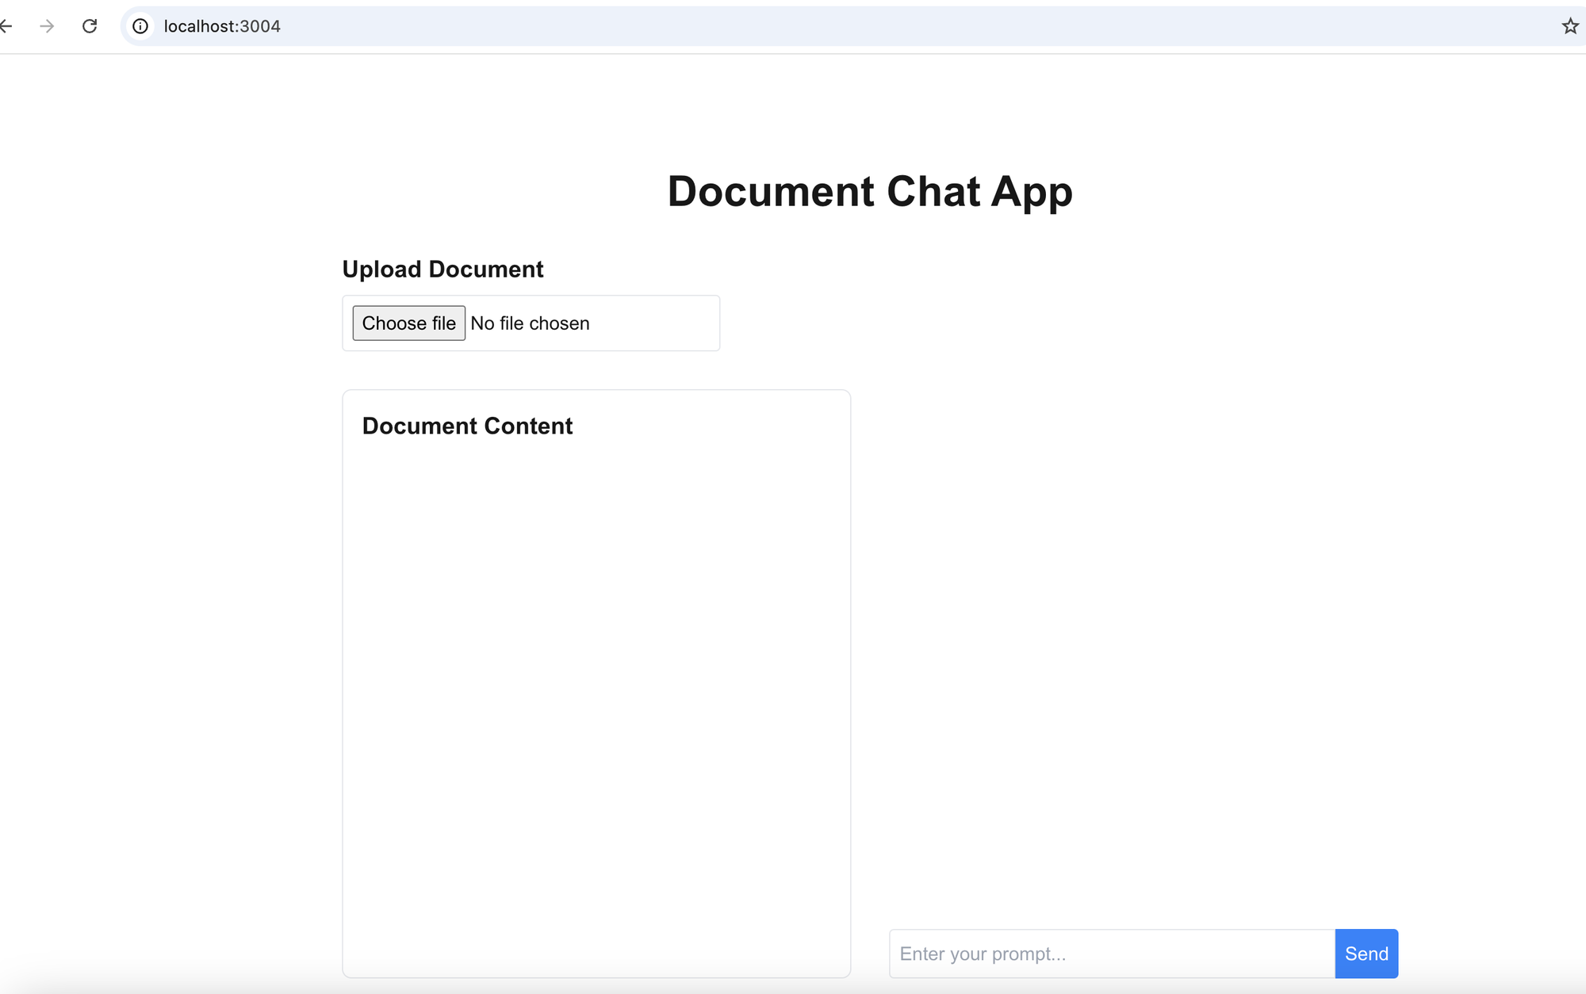Viewport: 1586px width, 994px height.
Task: Click the No file chosen label
Action: coord(529,323)
